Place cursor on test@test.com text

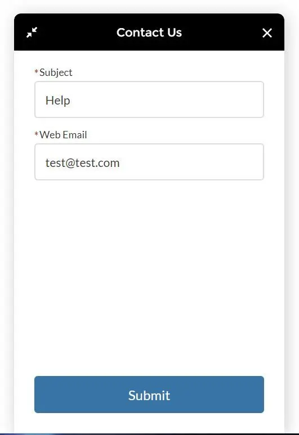(x=83, y=163)
